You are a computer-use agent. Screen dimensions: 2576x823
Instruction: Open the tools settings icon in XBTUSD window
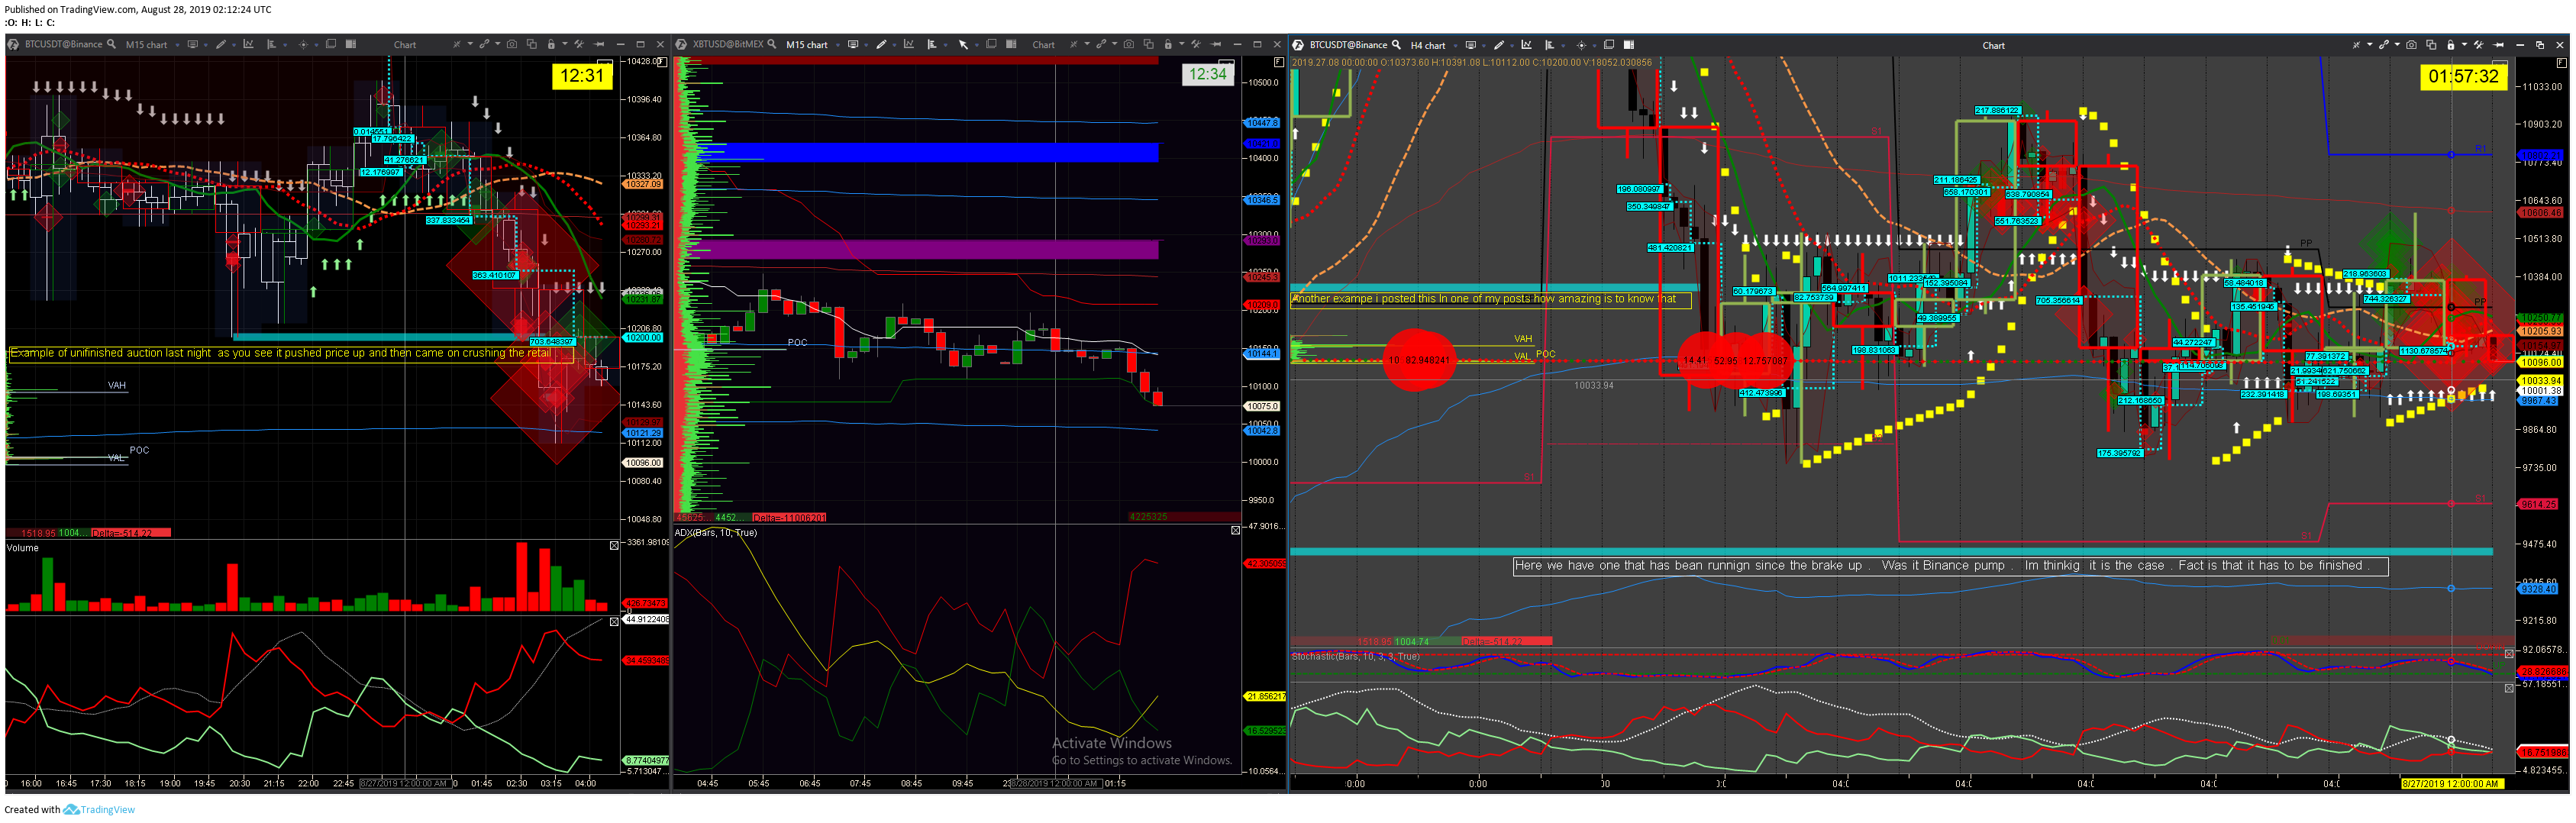coord(1196,44)
